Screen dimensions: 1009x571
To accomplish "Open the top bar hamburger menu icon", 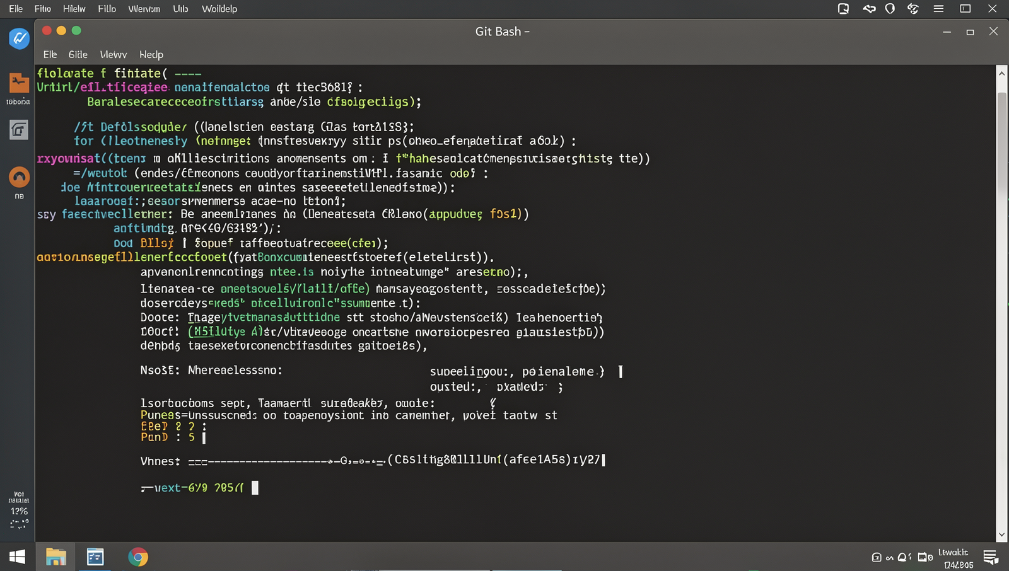I will [938, 9].
